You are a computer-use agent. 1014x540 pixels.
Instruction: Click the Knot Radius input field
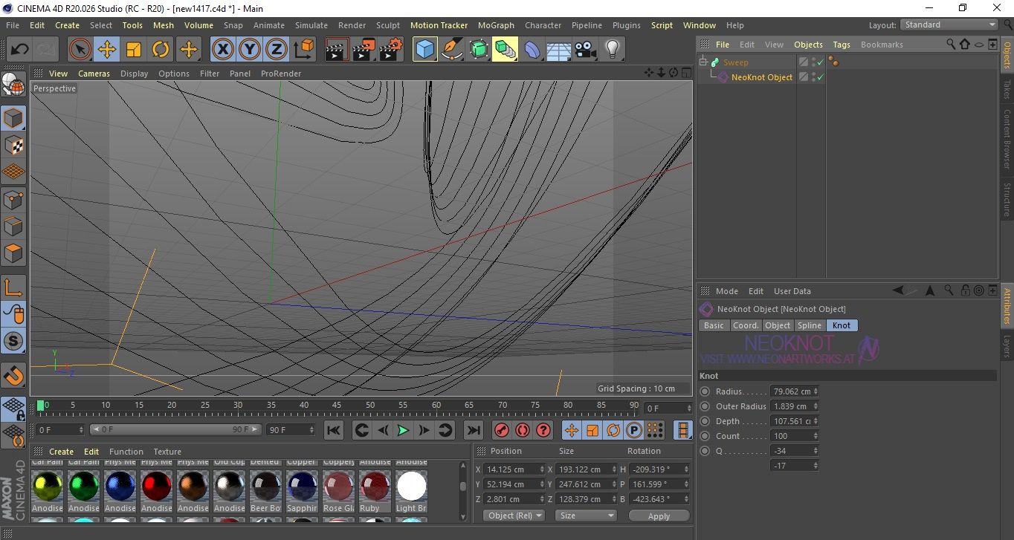tap(791, 391)
